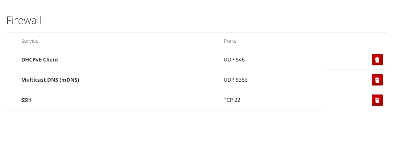
Task: Select the SSH service name
Action: coord(26,100)
